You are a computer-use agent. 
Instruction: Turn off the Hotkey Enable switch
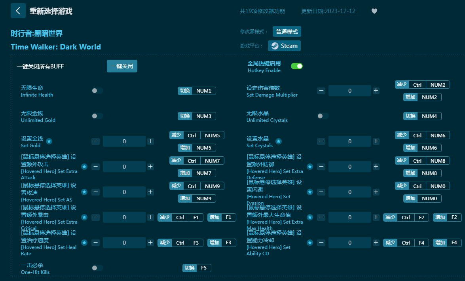point(297,66)
